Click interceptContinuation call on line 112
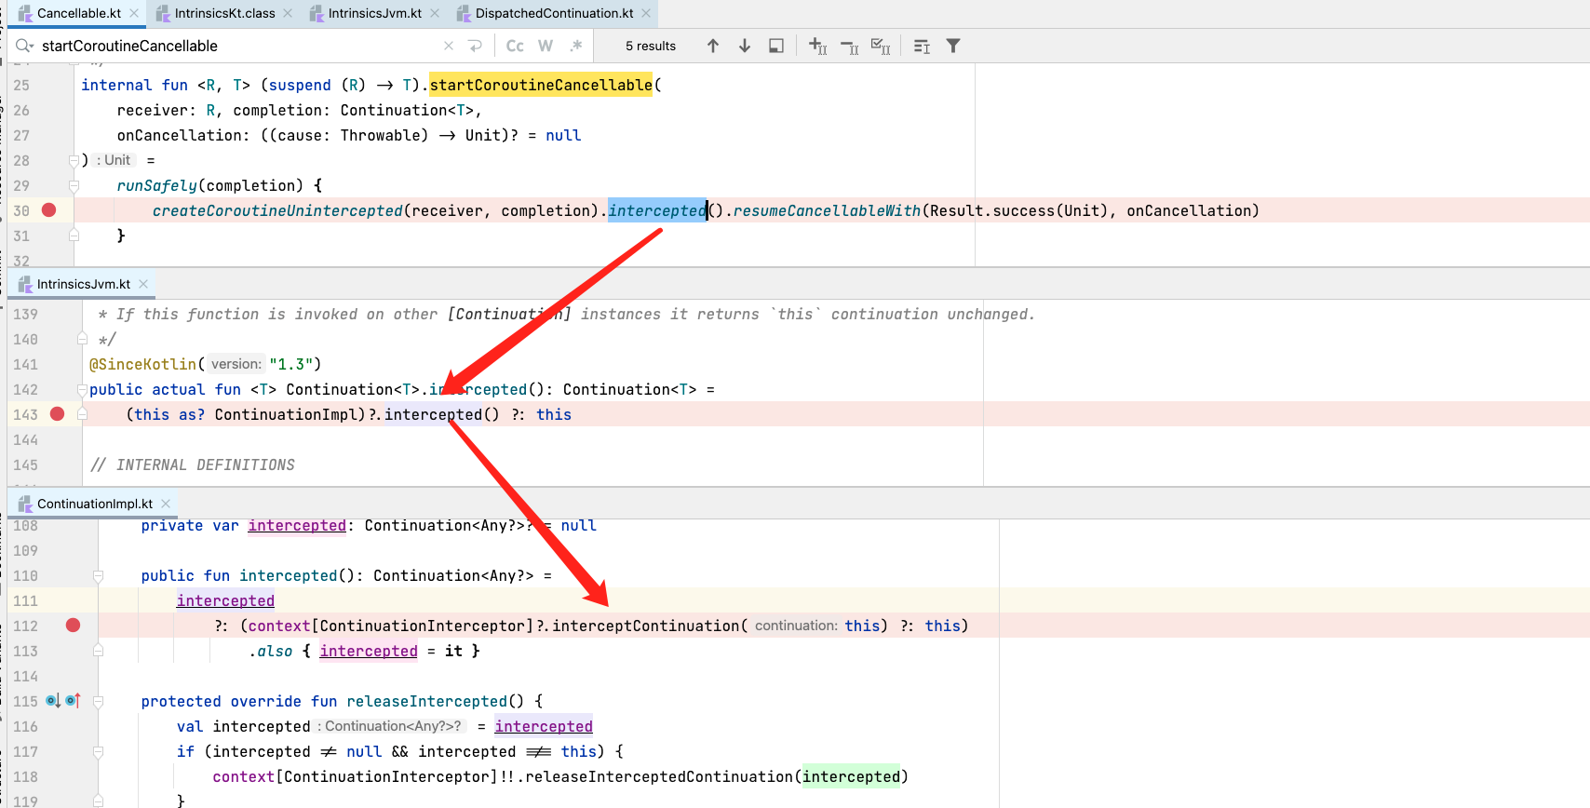1590x808 pixels. click(x=646, y=626)
